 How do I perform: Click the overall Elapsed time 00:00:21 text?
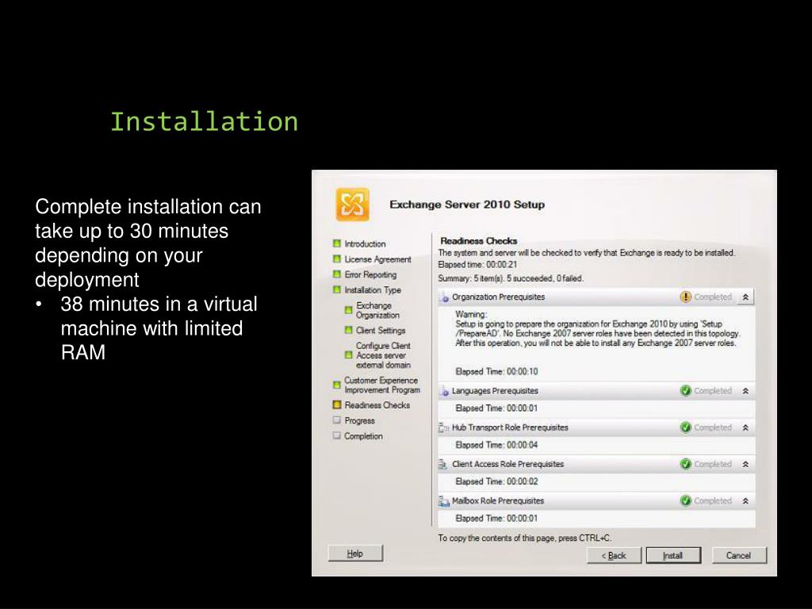coord(477,265)
